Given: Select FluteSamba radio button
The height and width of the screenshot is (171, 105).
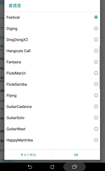Looking at the screenshot, I should coord(96,84).
